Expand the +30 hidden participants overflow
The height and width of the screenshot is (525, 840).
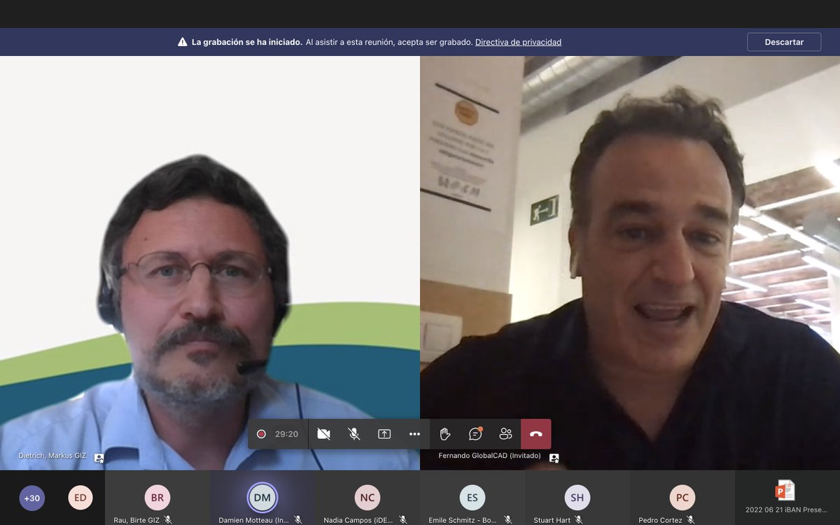31,498
